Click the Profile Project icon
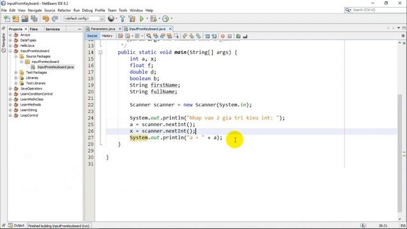 tap(165, 18)
